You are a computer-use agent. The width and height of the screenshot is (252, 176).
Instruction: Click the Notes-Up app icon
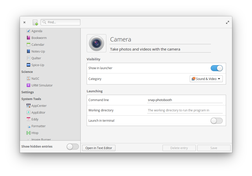(28, 51)
